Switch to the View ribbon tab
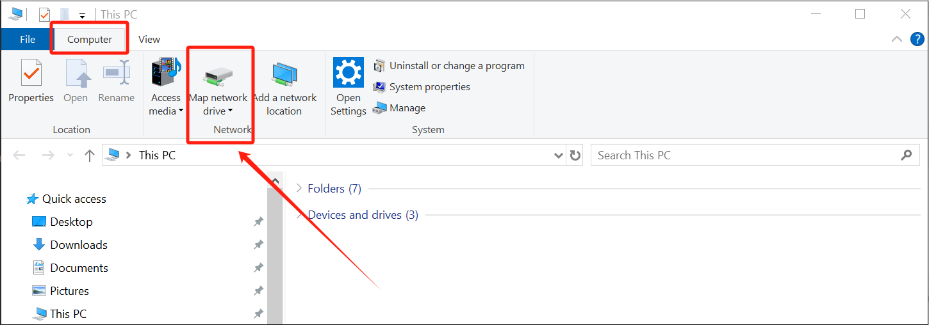 click(x=149, y=40)
